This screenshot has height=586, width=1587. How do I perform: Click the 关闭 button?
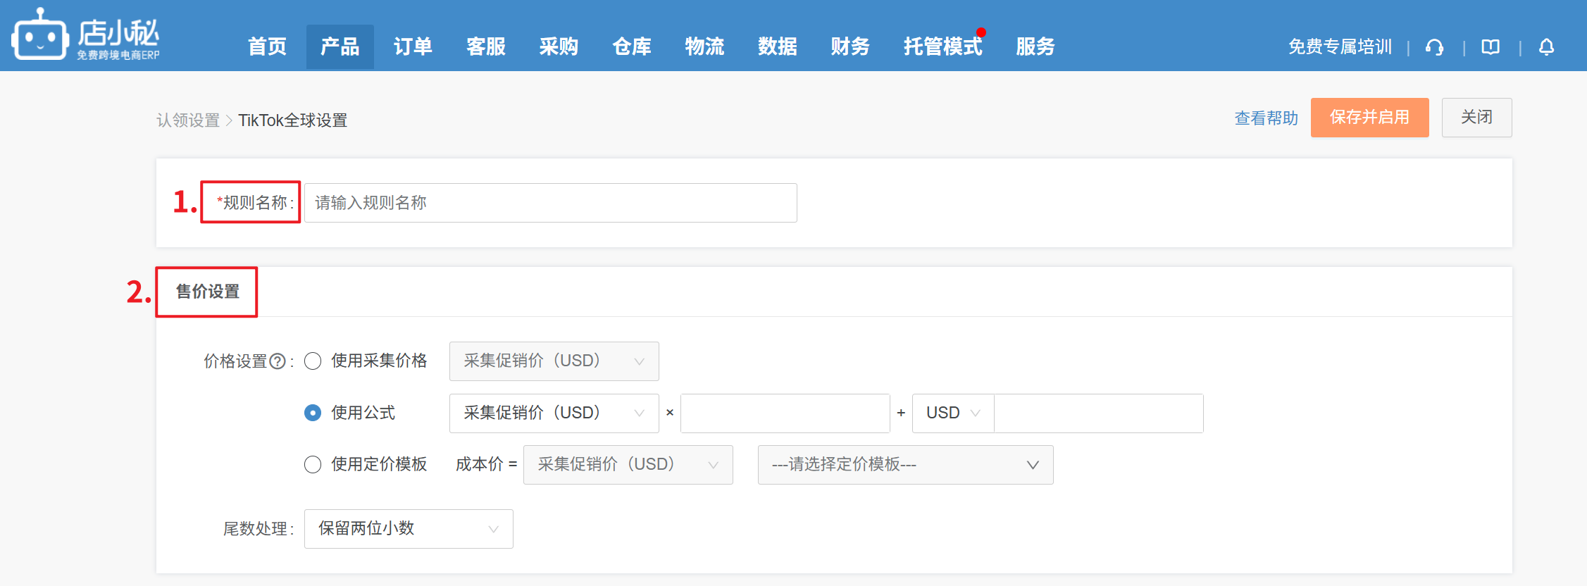click(x=1476, y=118)
